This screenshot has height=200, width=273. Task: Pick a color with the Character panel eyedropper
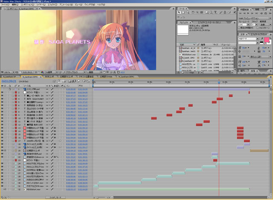[x=261, y=39]
